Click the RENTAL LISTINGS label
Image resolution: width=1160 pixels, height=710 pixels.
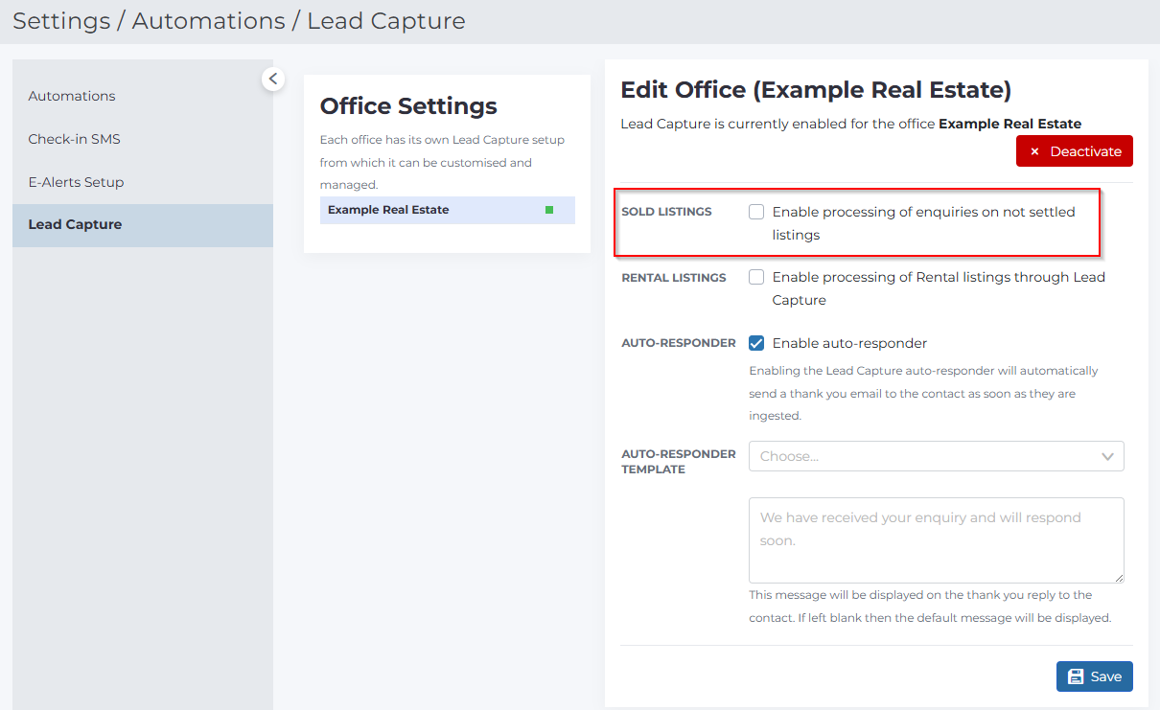(674, 278)
